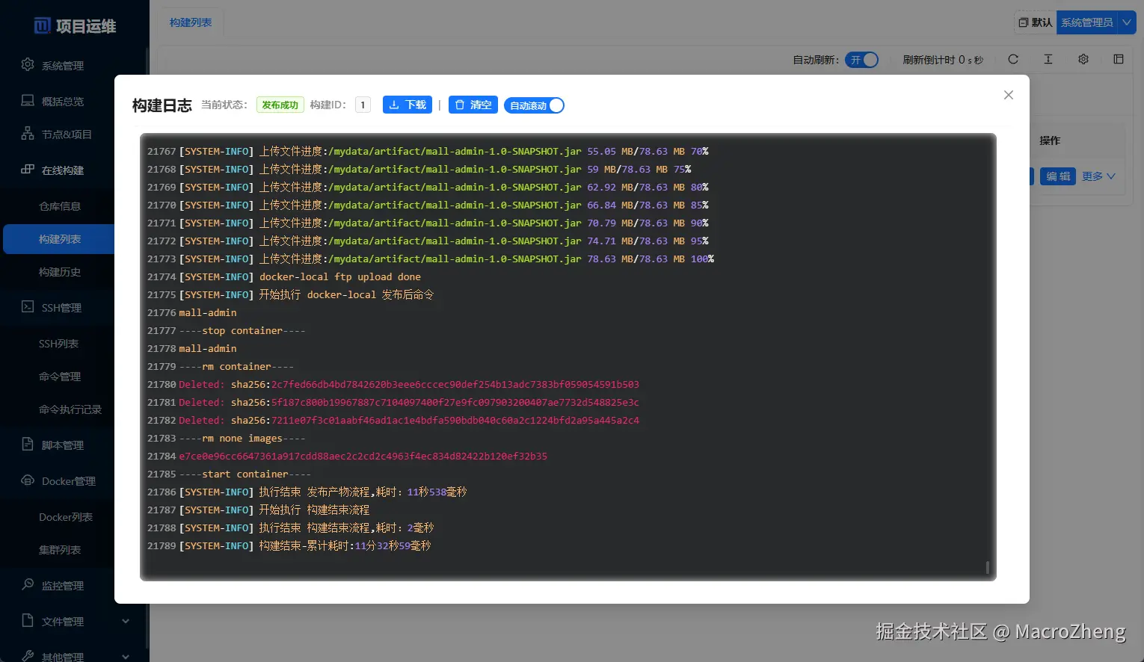Switch to the 构建列表 tab
This screenshot has width=1144, height=662.
click(191, 22)
